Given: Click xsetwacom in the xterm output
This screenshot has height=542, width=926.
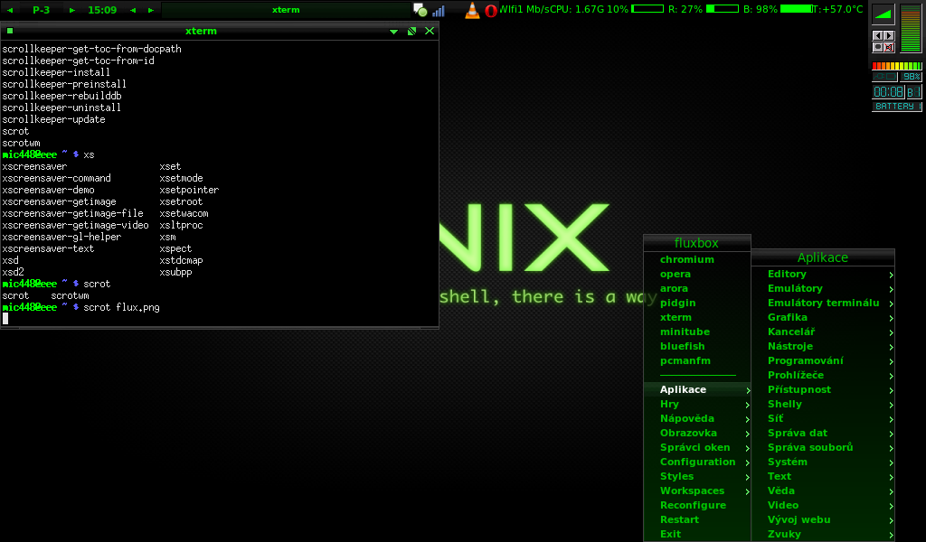Looking at the screenshot, I should tap(184, 213).
